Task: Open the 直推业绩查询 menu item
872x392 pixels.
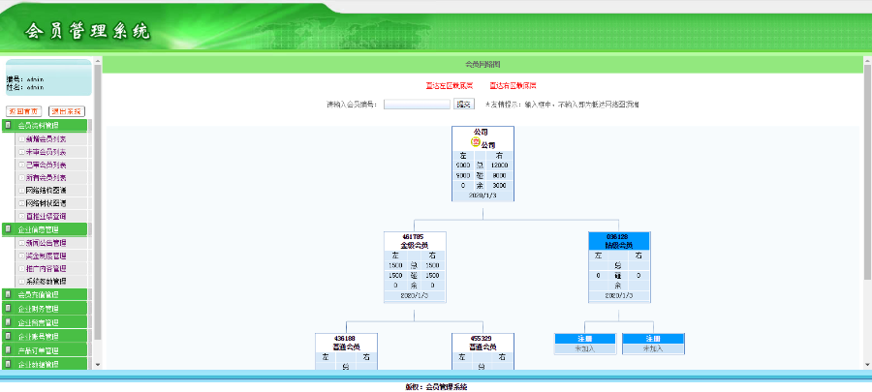Action: coord(46,216)
